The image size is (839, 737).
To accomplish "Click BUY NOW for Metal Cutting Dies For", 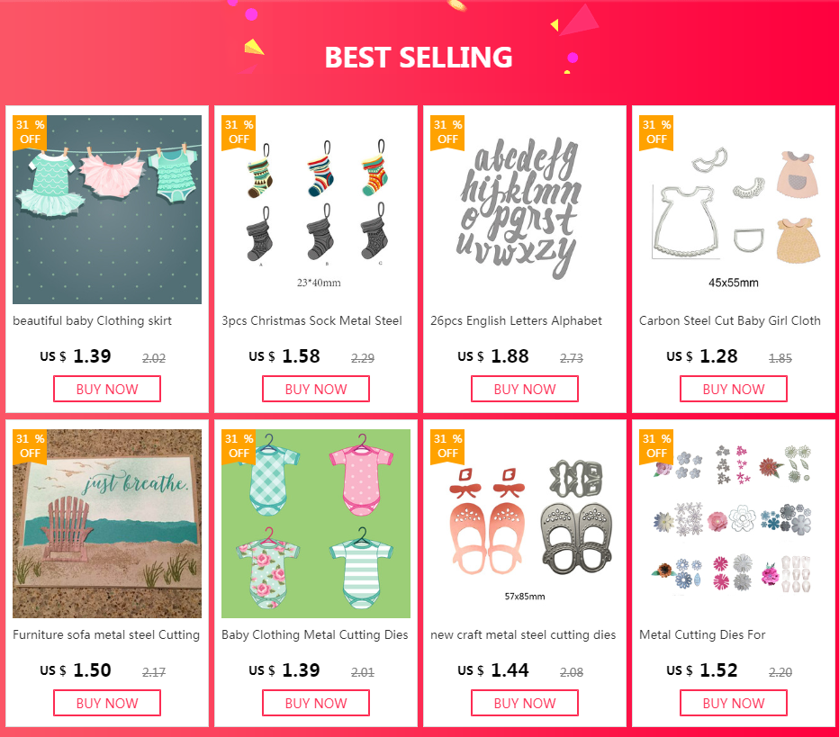I will (733, 703).
